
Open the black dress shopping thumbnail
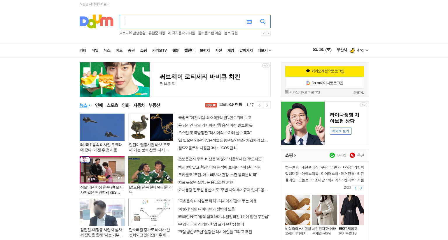tap(351, 210)
